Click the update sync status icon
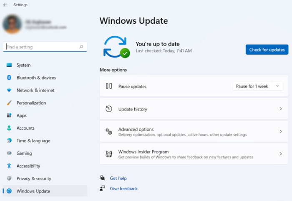 (116, 47)
